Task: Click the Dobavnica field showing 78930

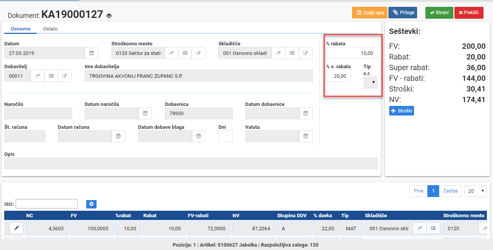Action: [x=199, y=114]
